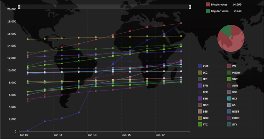Click the MEOW legend label
Image resolution: width=264 pixels, height=139 pixels.
pos(236,73)
